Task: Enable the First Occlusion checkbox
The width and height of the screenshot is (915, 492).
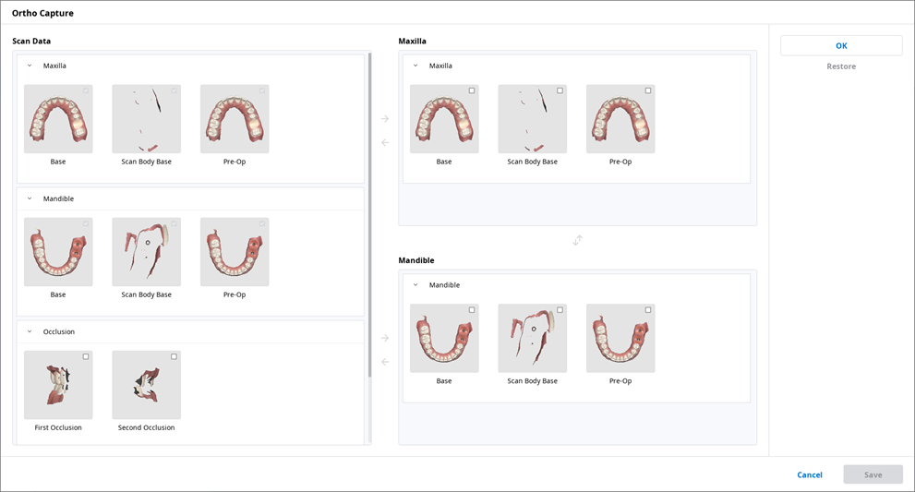Action: pos(86,356)
